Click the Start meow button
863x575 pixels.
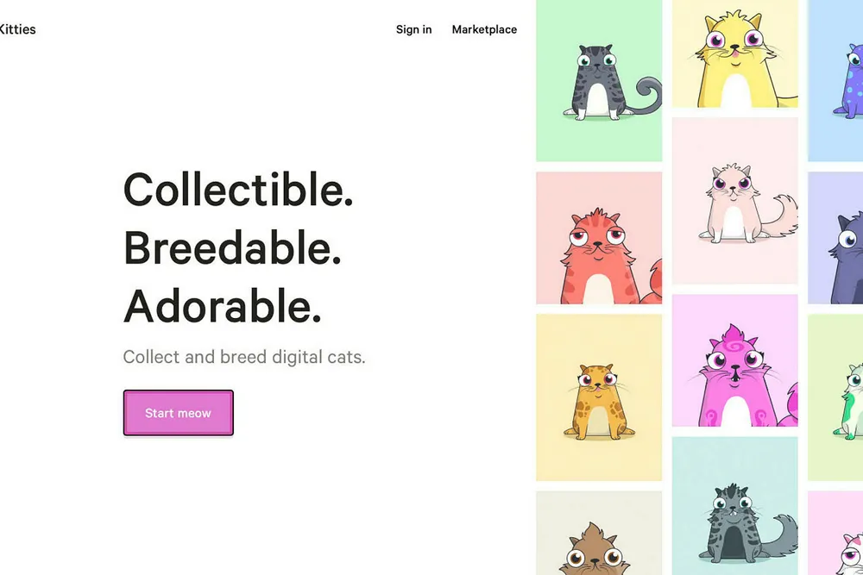[x=179, y=413]
